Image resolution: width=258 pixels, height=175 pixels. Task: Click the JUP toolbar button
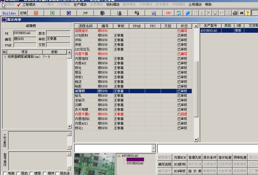click(85, 13)
